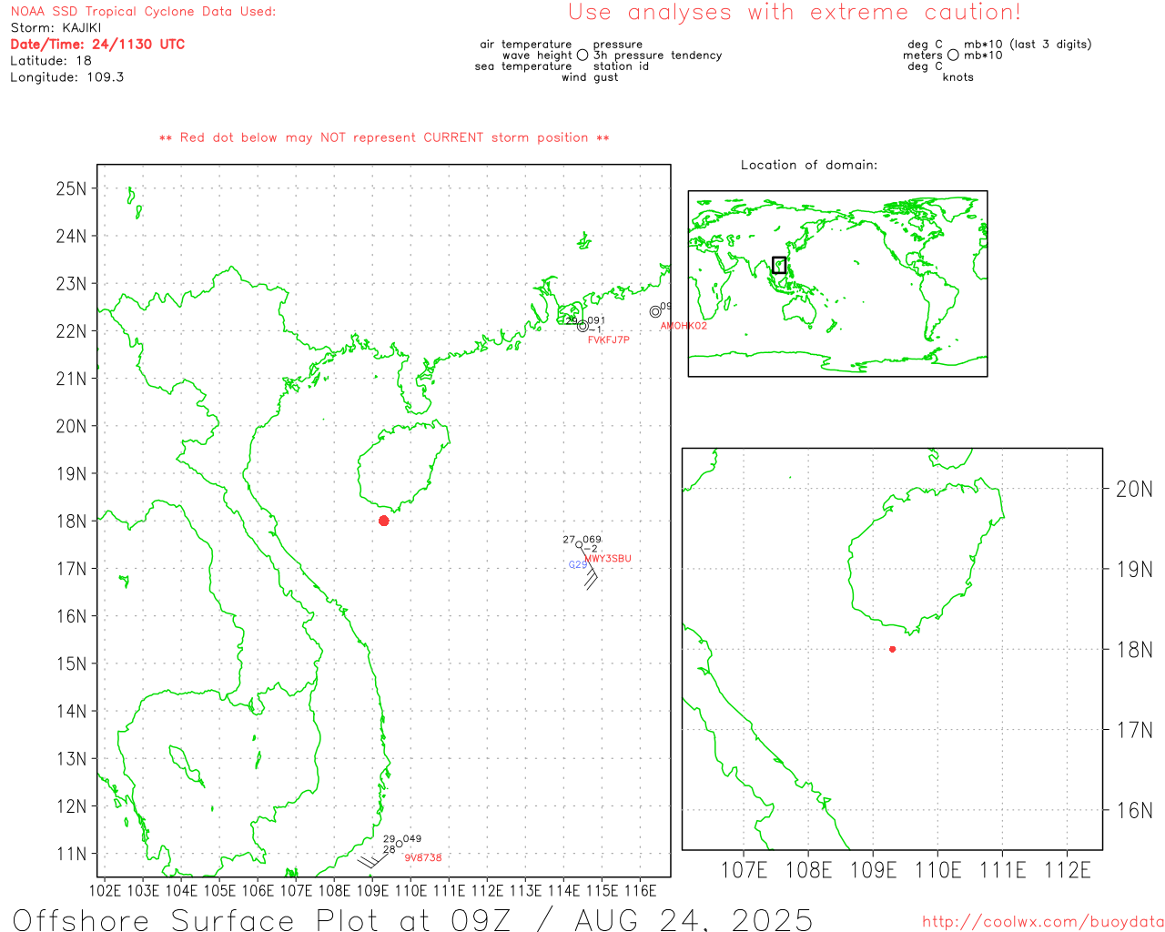
Task: Click the 20N label on the inset map axis
Action: point(1134,489)
